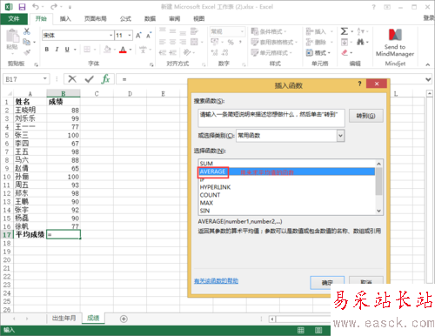Click the Paste clipboard icon

[x=12, y=37]
